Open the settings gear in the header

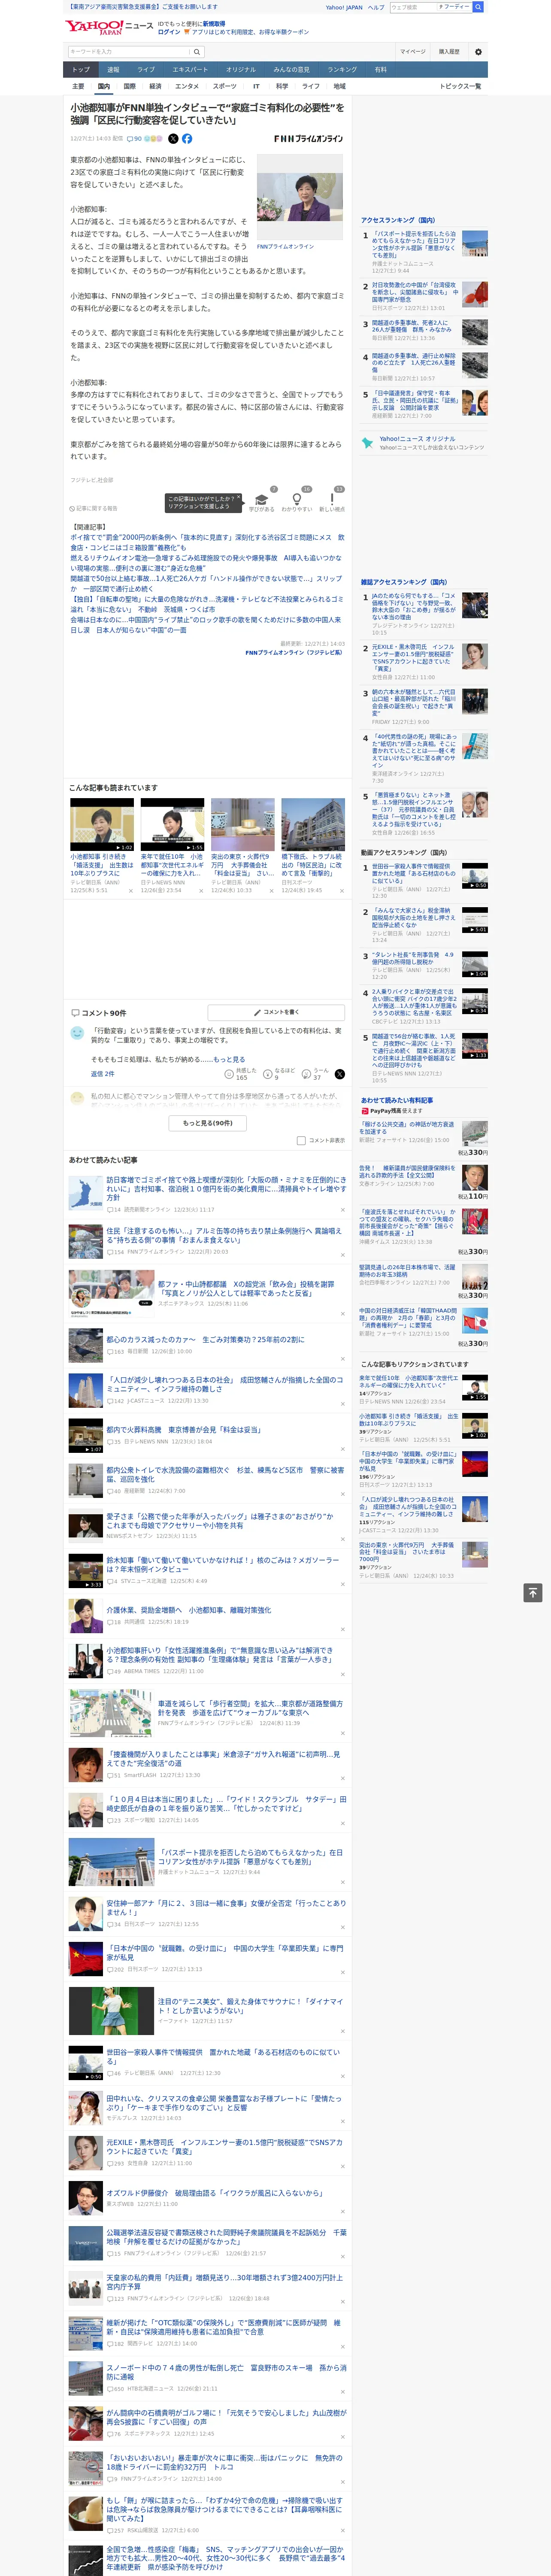click(x=478, y=52)
